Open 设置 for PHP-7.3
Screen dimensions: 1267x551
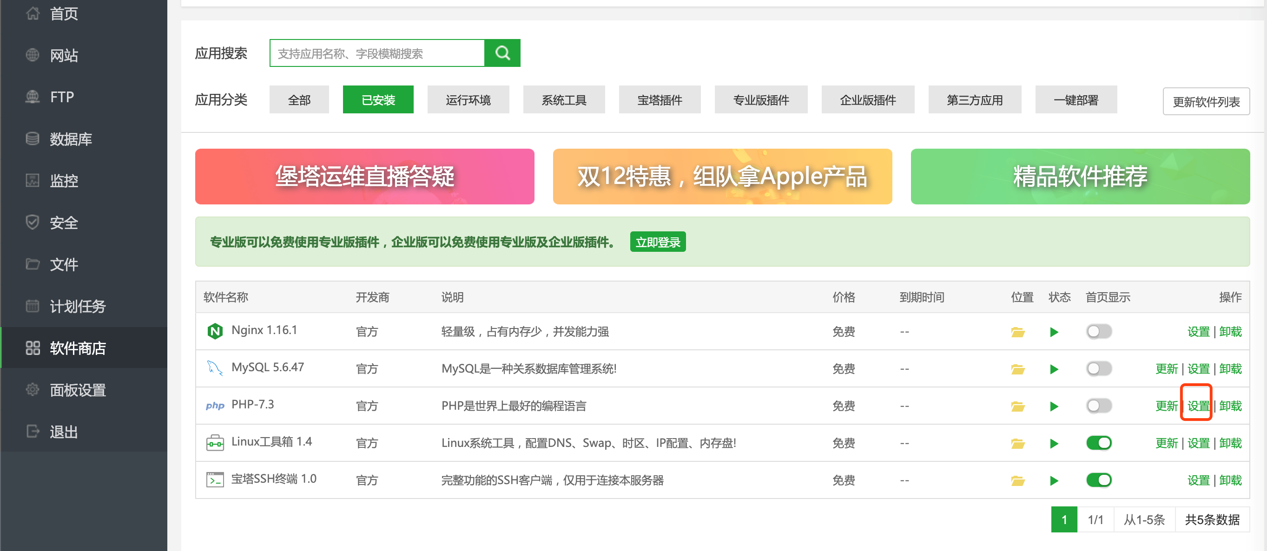(x=1198, y=406)
